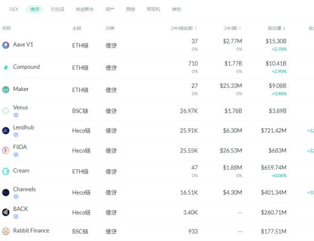The width and height of the screenshot is (314, 241).
Task: Click the 名称 column header
Action: [x=7, y=28]
